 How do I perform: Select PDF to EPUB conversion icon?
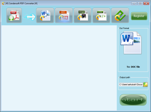[x=120, y=15]
